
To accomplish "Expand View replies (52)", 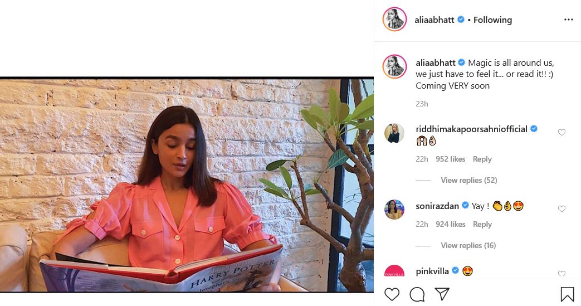I will tap(468, 180).
